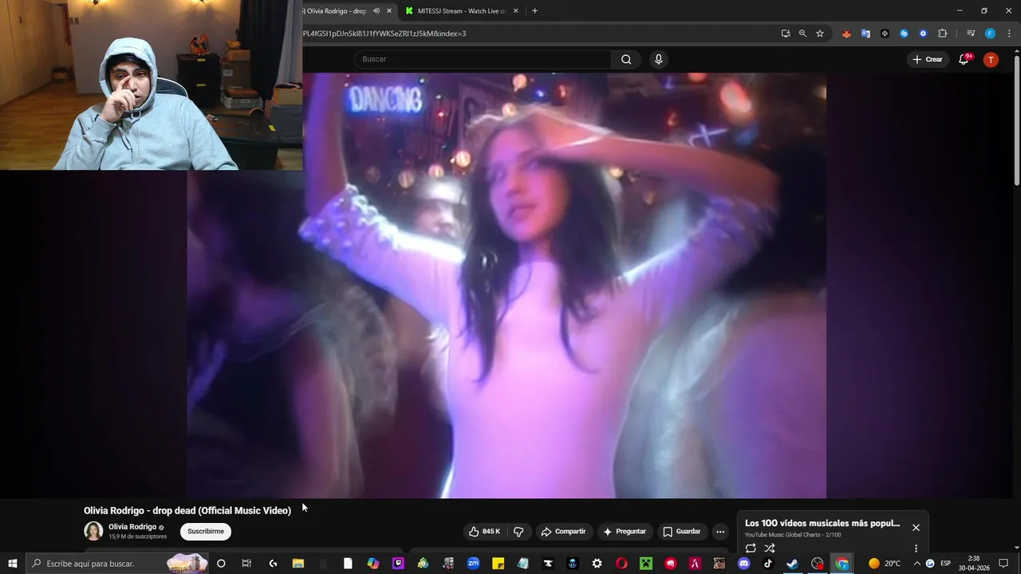
Task: Open the media controls music-note icon
Action: (x=971, y=33)
